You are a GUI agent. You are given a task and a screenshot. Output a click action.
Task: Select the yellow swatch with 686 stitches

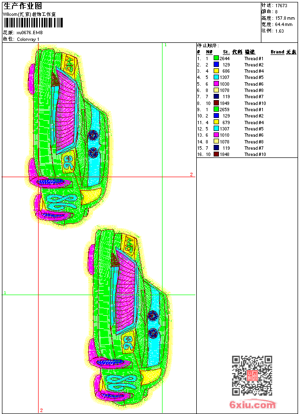pyautogui.click(x=217, y=71)
